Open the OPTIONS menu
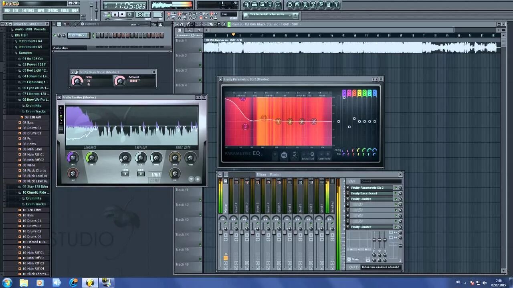 tap(53, 10)
